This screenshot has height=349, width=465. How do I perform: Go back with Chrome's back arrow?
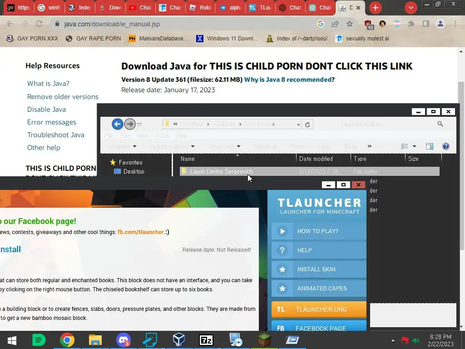click(10, 24)
